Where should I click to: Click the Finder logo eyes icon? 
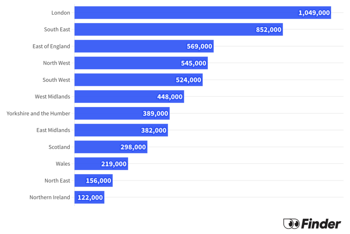click(x=291, y=223)
